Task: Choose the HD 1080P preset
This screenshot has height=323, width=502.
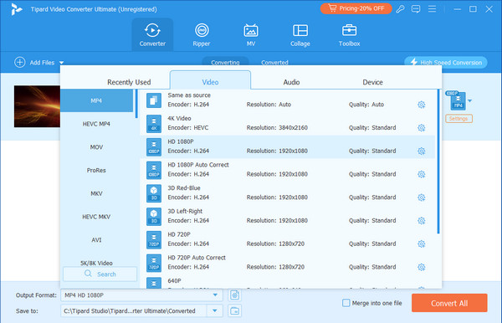Action: pyautogui.click(x=288, y=147)
